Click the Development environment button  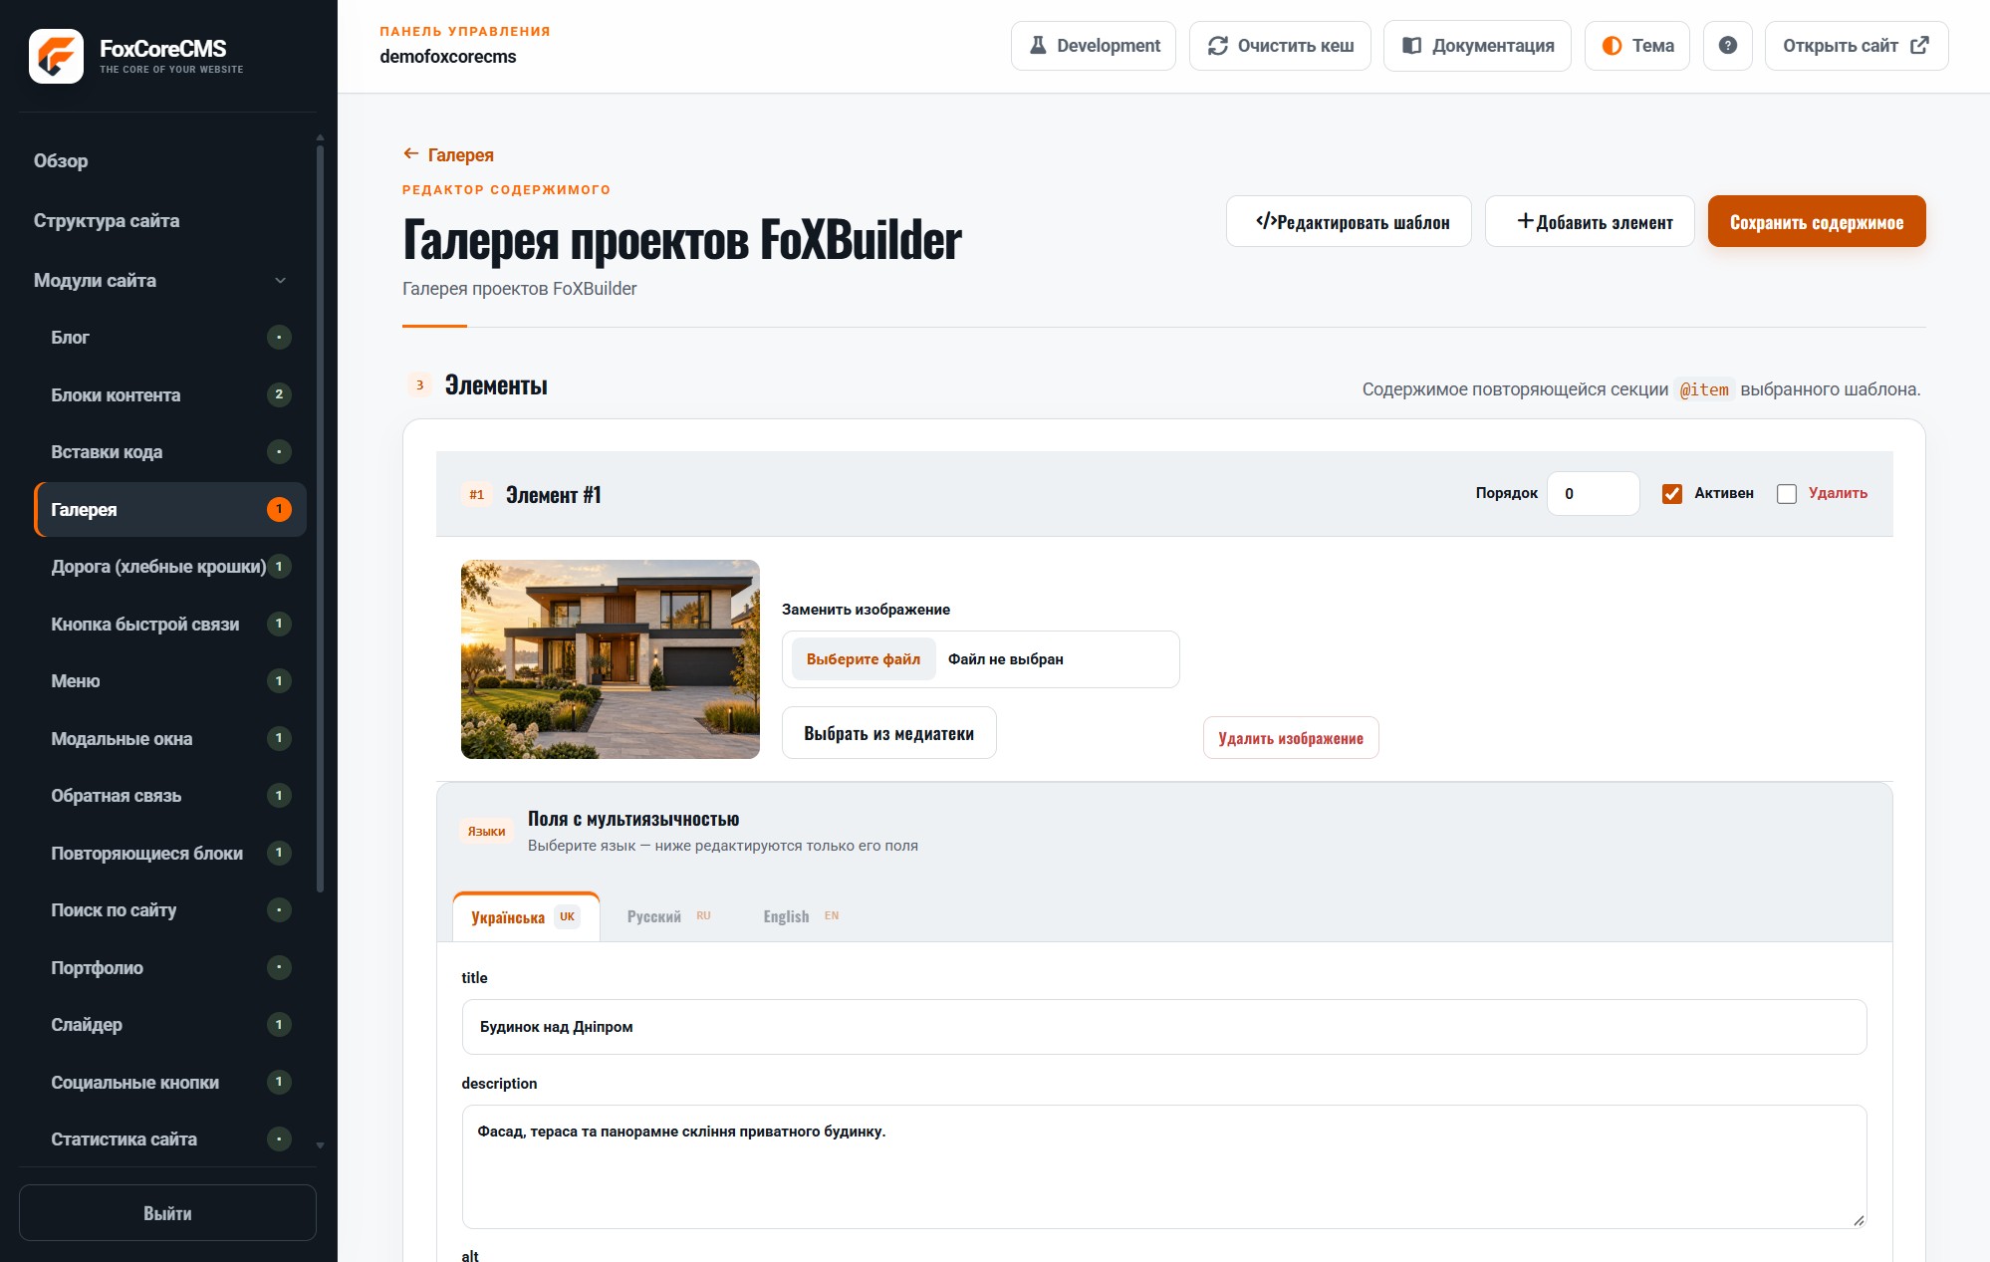pos(1094,46)
